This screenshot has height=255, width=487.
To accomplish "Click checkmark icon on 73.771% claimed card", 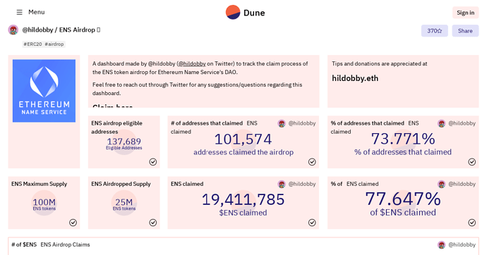I will [x=471, y=162].
